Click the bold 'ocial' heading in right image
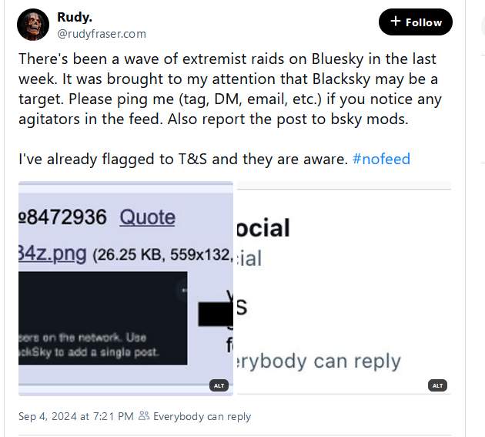This screenshot has width=485, height=437. pyautogui.click(x=263, y=228)
